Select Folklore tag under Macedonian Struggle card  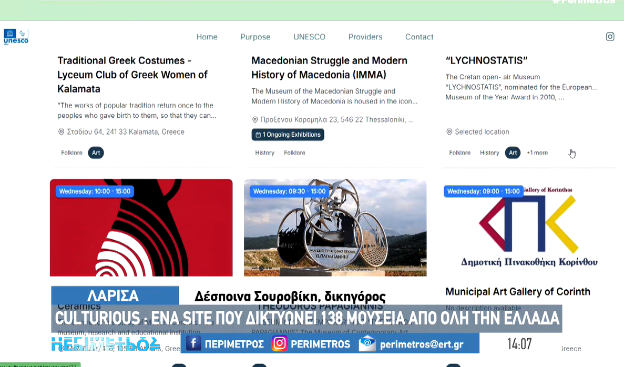[x=294, y=153]
